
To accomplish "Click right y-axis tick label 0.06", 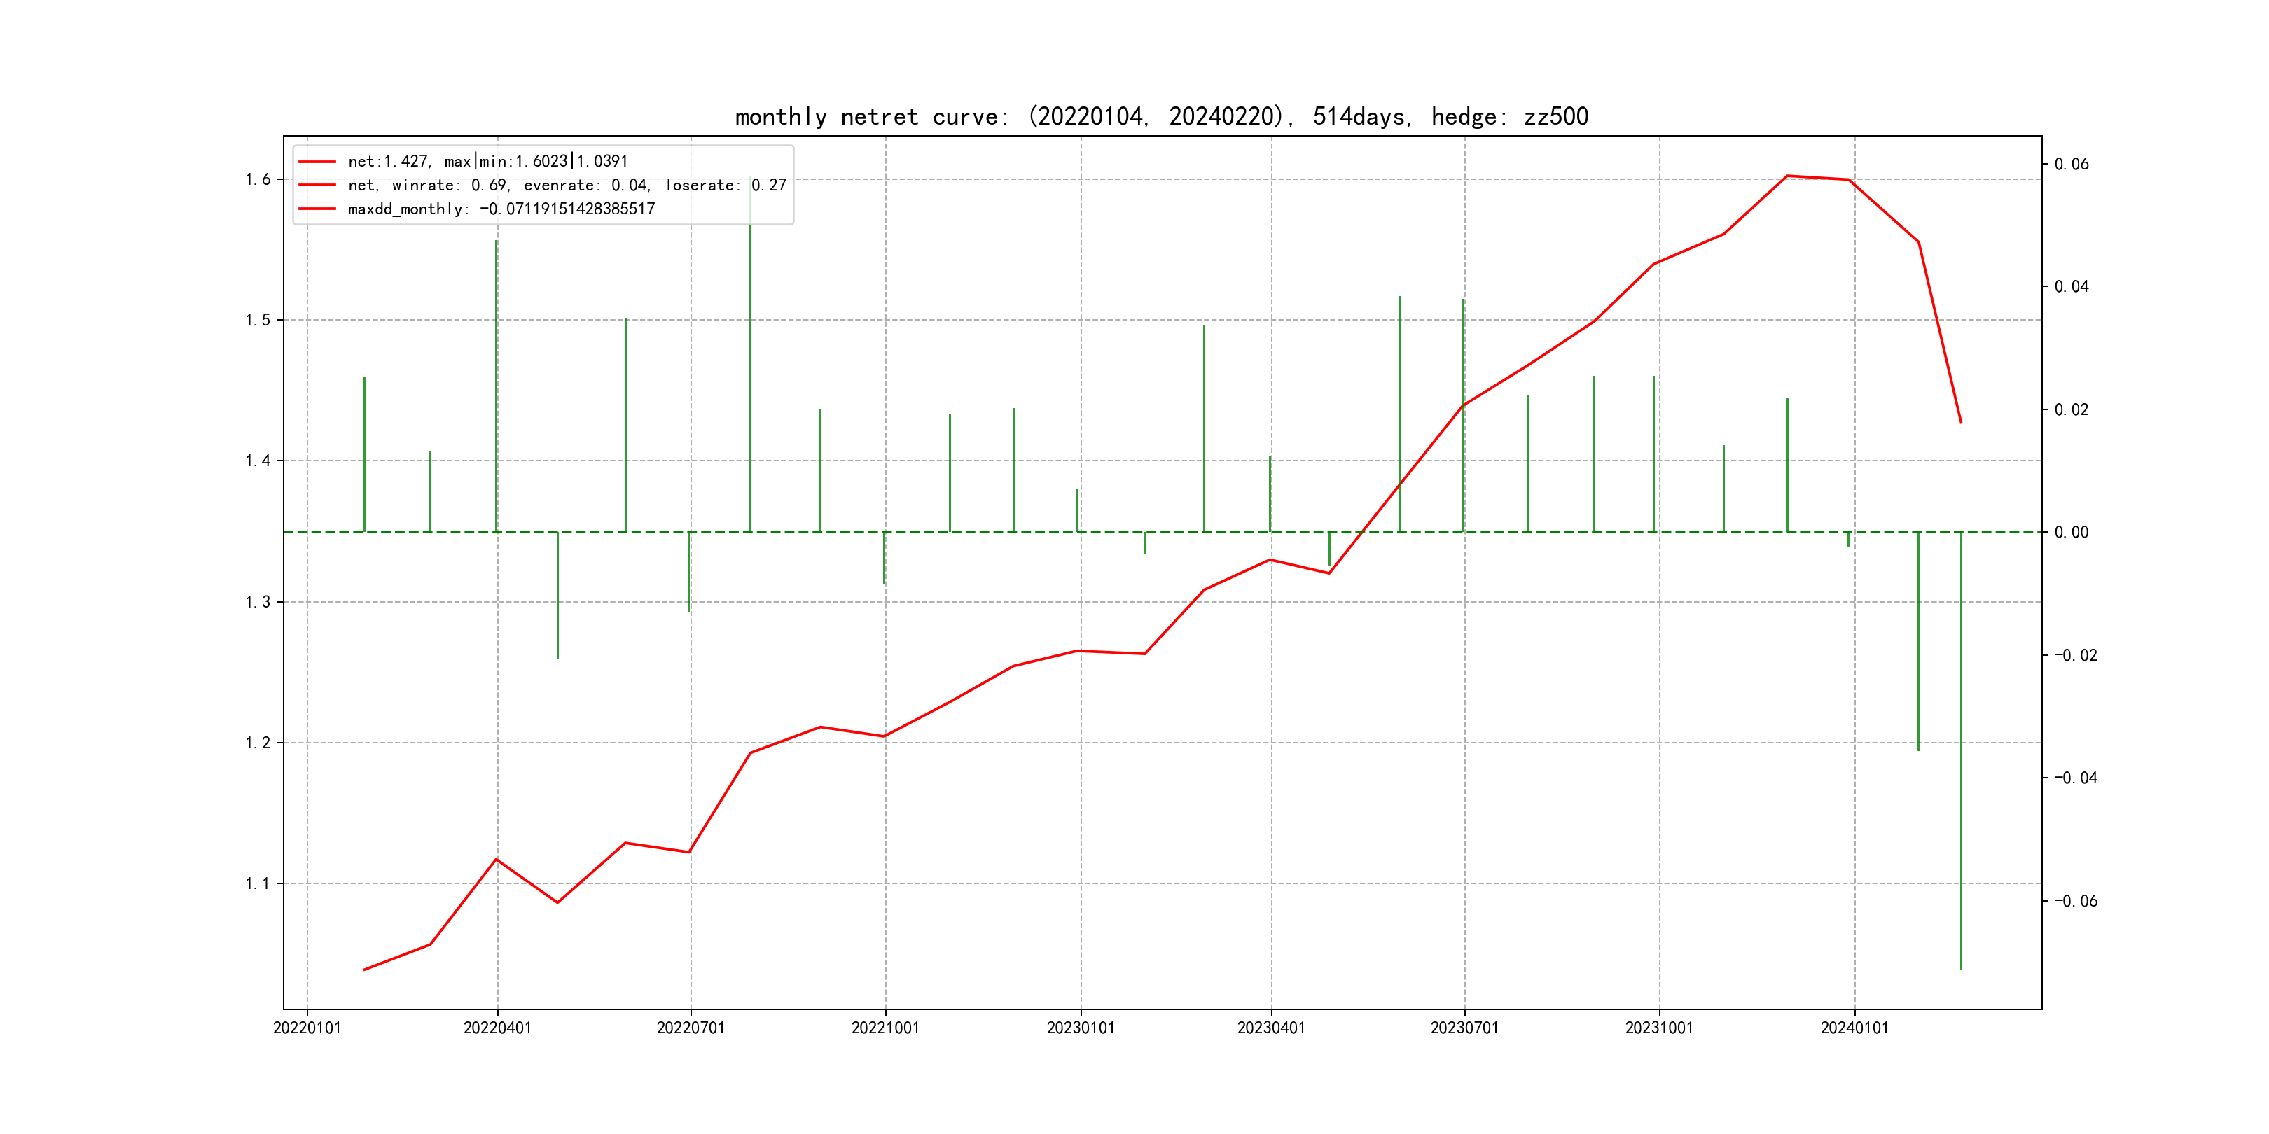I will (2071, 164).
